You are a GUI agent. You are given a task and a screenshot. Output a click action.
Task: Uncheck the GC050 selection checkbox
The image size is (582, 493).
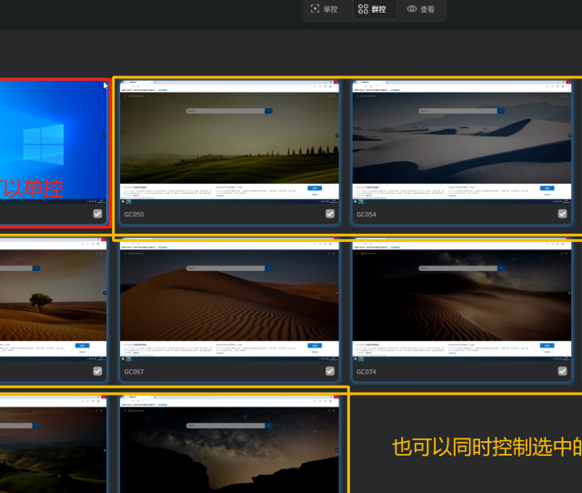[x=330, y=214]
